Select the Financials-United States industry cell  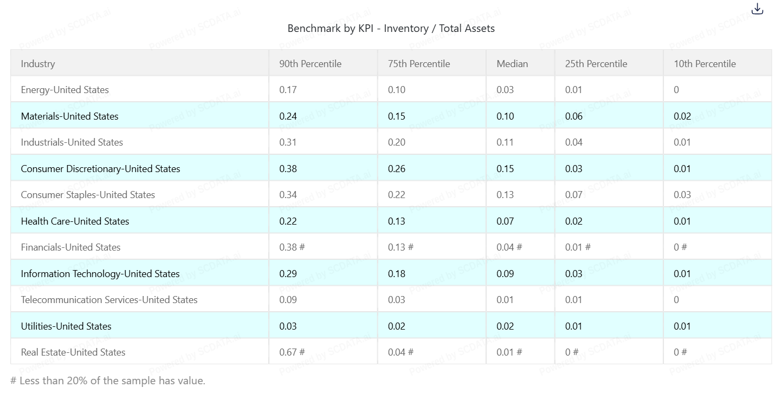click(70, 247)
